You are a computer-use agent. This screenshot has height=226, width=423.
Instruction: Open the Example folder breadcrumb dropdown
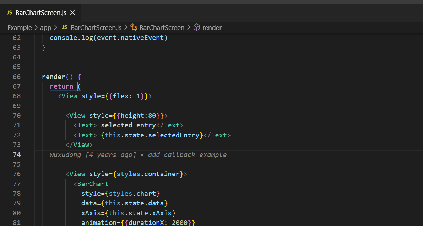click(x=20, y=27)
